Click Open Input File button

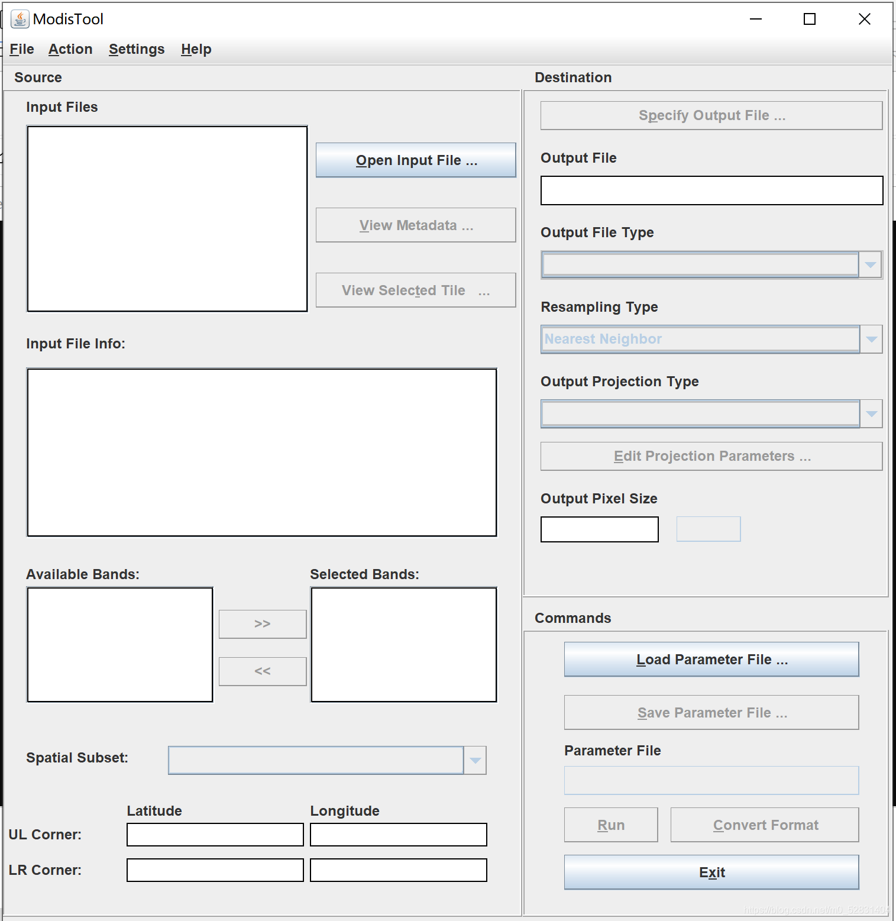tap(416, 160)
